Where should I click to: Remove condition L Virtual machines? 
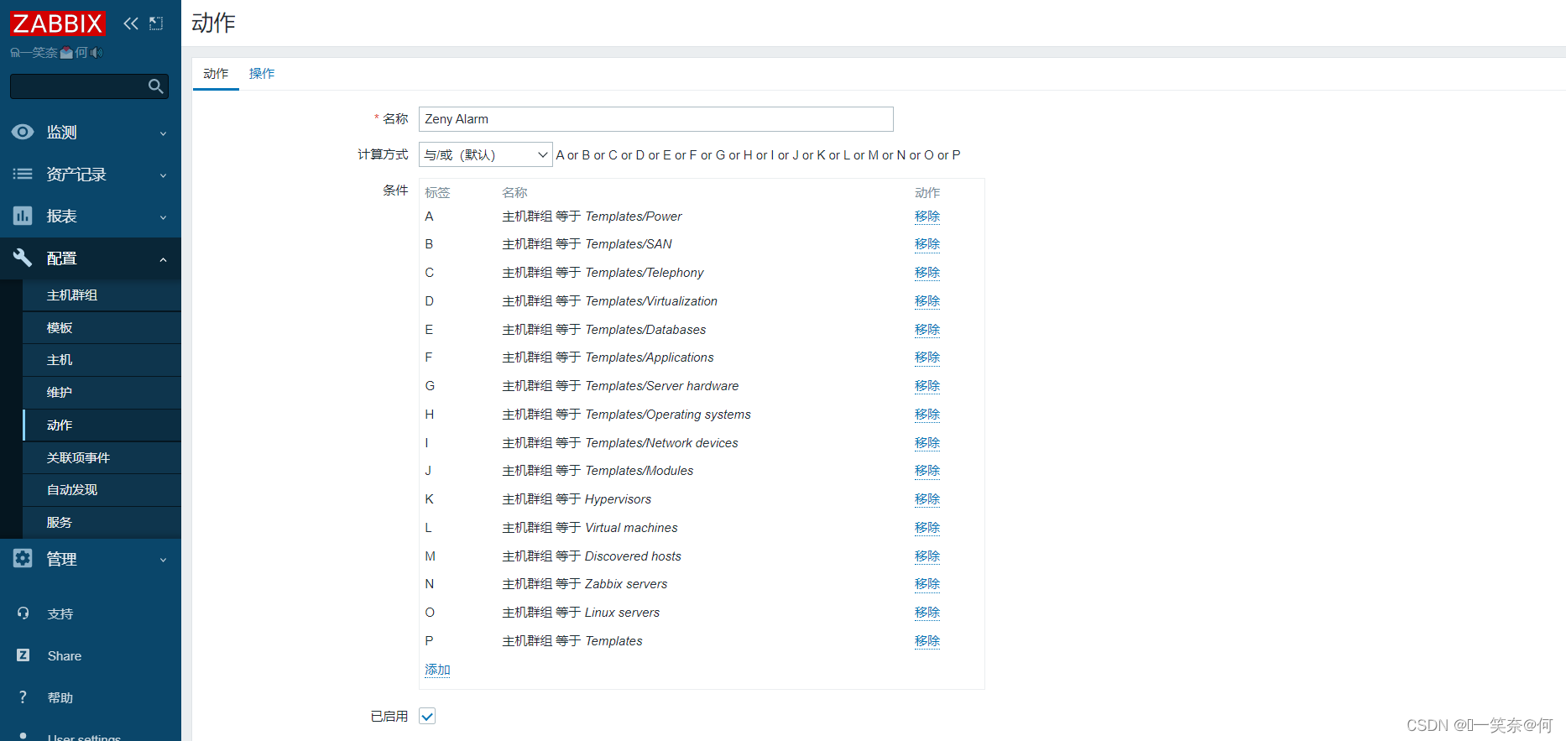tap(927, 528)
